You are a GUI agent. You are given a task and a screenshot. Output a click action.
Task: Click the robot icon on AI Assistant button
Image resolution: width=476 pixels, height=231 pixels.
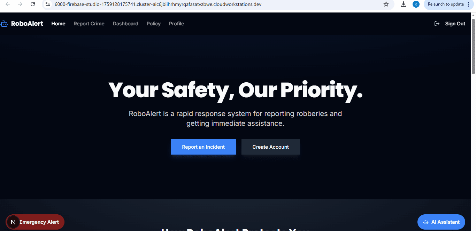[426, 222]
